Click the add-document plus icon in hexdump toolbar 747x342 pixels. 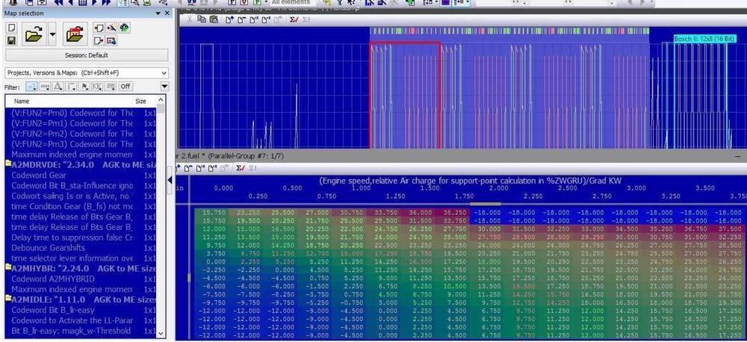pos(229,19)
